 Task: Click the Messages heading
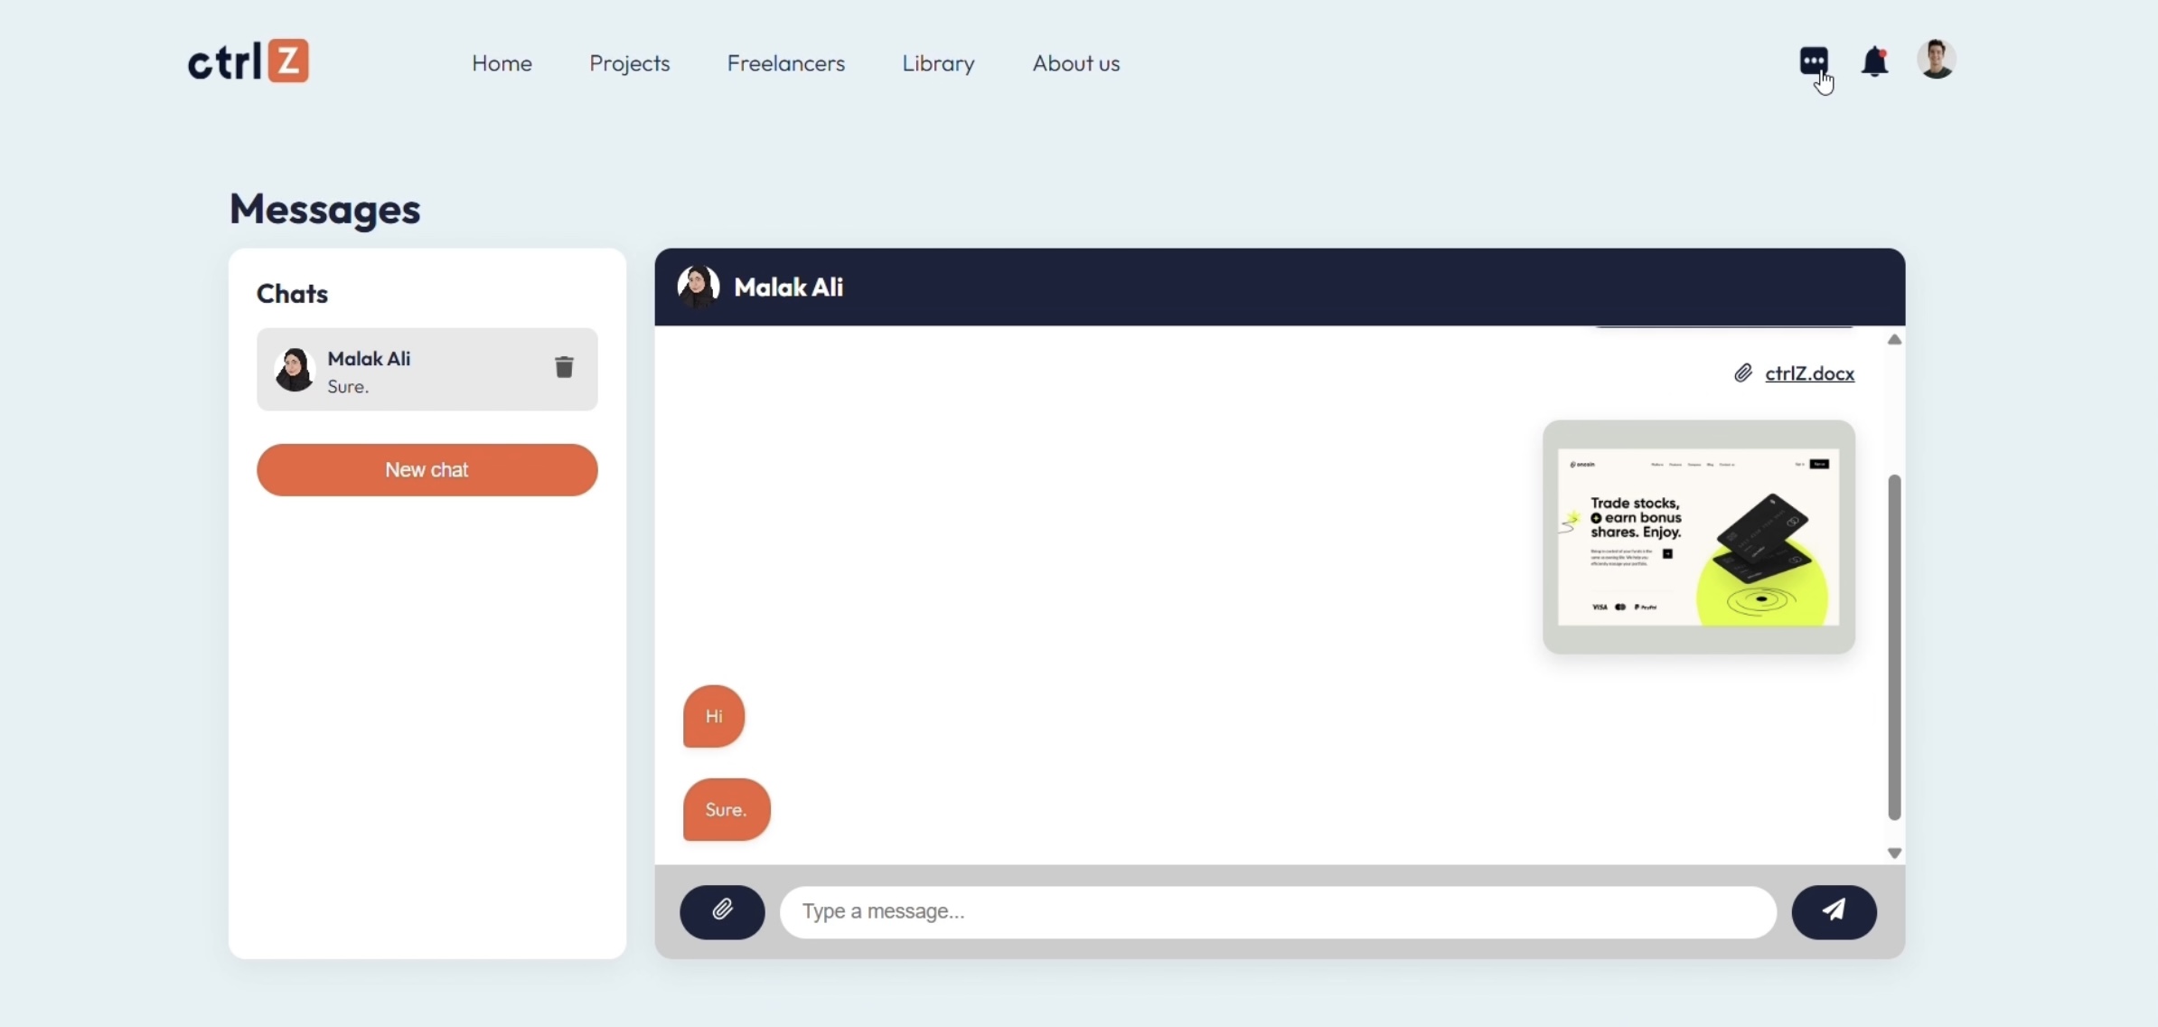(324, 210)
